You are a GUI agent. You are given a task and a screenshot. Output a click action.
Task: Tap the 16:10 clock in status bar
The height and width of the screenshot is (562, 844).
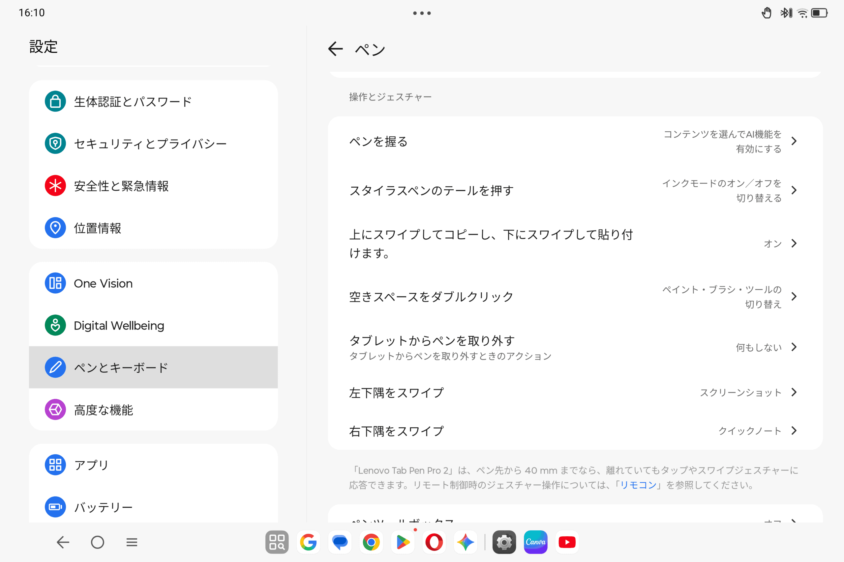(32, 13)
